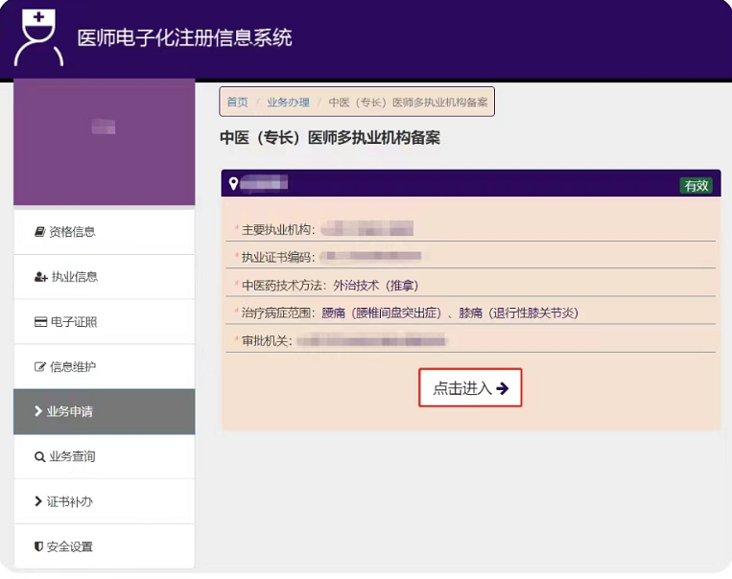
Task: Click the doctor logo icon in header
Action: 38,38
